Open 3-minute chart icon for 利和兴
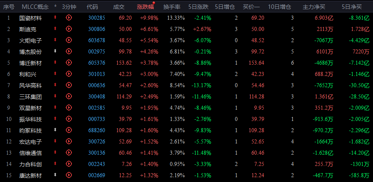The image size is (373, 182). [69, 74]
